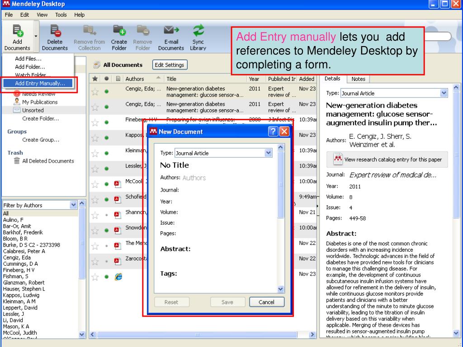463x347 pixels.
Task: Sort by attachment column header icon
Action: (x=118, y=79)
